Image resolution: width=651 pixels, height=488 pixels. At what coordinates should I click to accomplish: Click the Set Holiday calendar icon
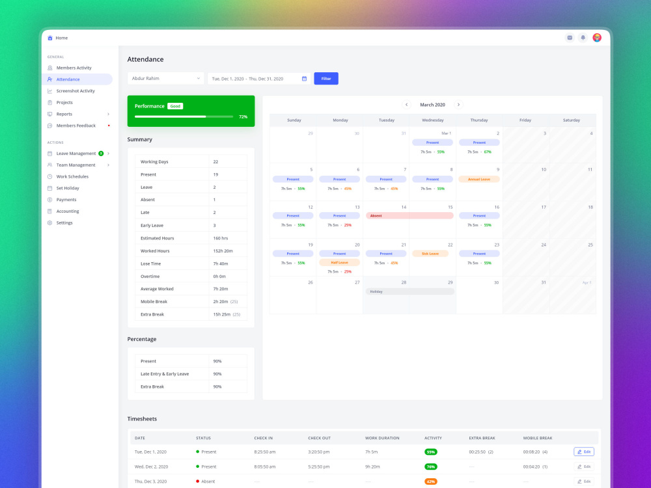pos(50,189)
